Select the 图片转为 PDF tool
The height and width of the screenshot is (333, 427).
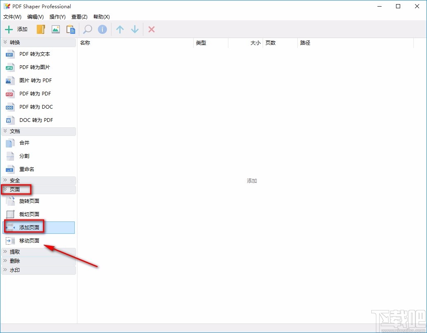coord(36,80)
